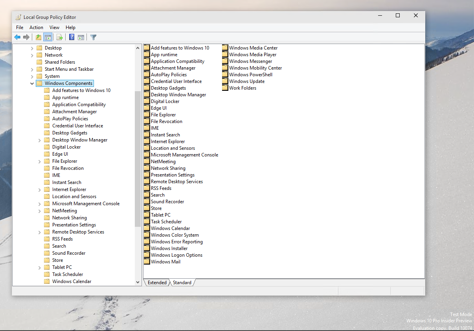The height and width of the screenshot is (331, 474).
Task: Select Attachment Manager in right list
Action: (x=173, y=68)
